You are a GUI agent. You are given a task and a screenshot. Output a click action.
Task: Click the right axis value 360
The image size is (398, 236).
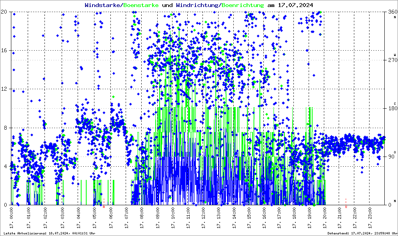393,12
